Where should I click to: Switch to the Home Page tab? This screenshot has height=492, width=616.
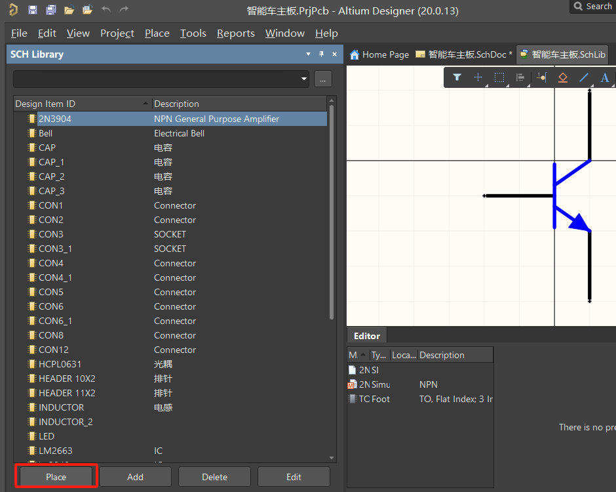[x=379, y=54]
